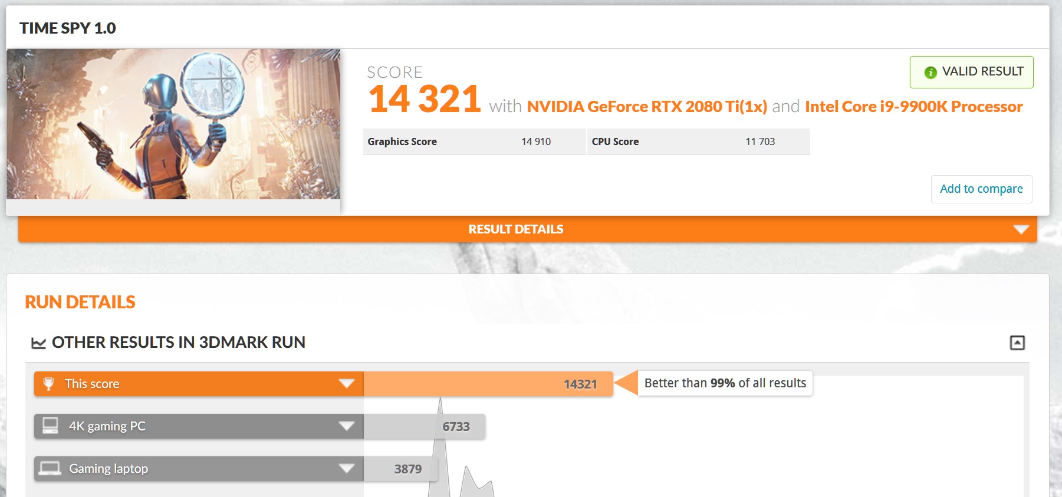
Task: Open the Gaming laptop dropdown arrow
Action: 346,469
